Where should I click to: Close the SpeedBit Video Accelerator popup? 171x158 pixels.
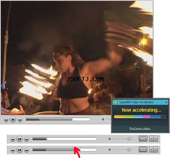pos(166,102)
